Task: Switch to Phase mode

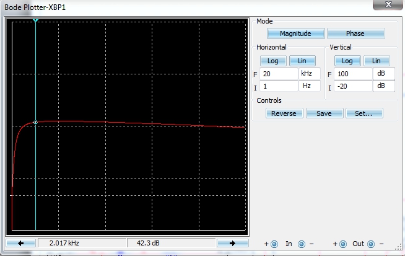Action: [355, 33]
